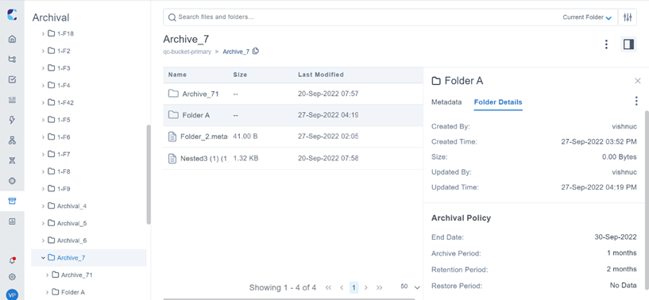The image size is (649, 300).
Task: Open the Archival box icon in sidebar
Action: (x=12, y=201)
